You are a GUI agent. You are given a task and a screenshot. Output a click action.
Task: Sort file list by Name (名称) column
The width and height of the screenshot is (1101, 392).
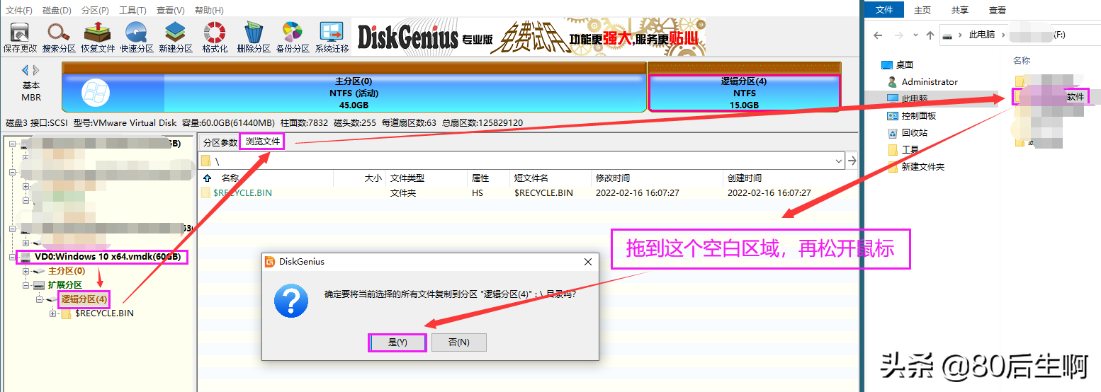point(230,178)
